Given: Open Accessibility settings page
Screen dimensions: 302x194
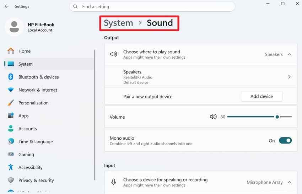Looking at the screenshot, I should 49,167.
